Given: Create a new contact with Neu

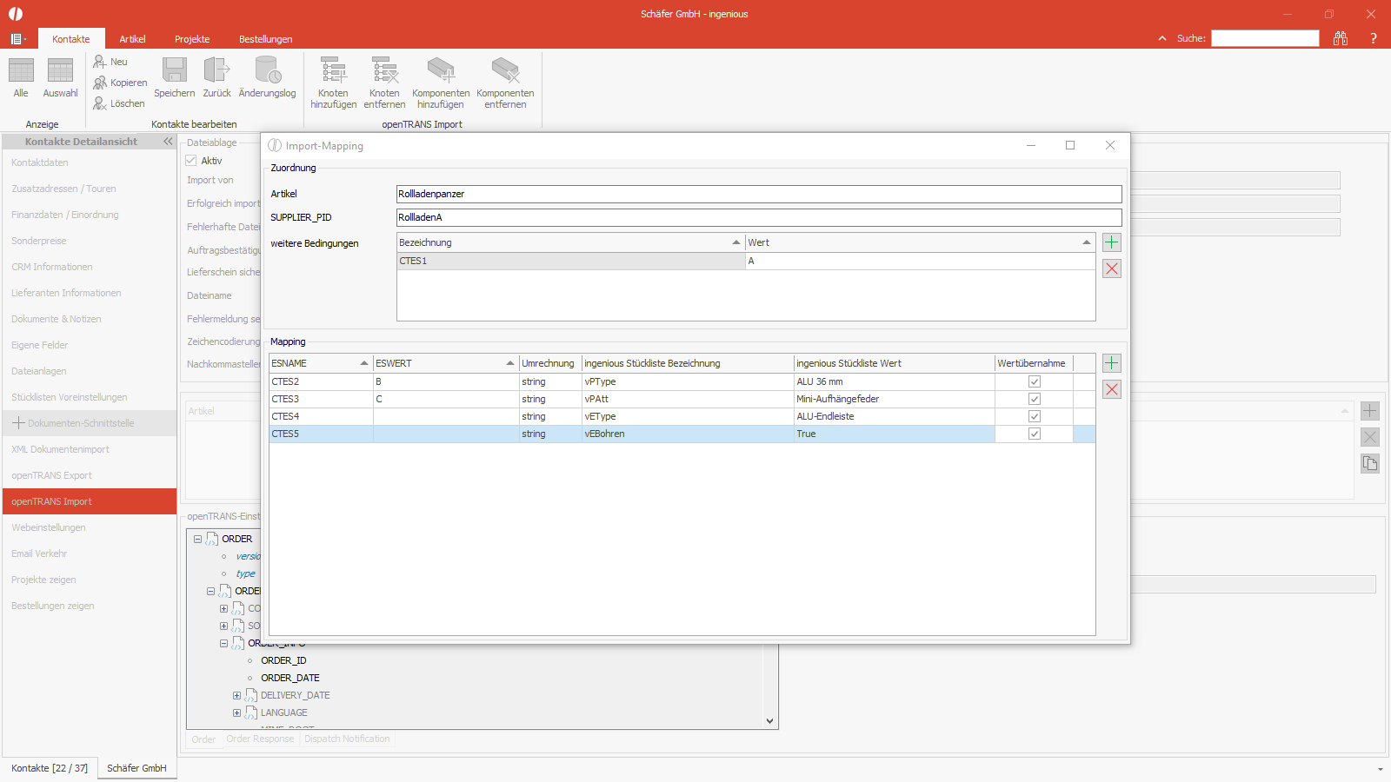Looking at the screenshot, I should click(x=110, y=62).
